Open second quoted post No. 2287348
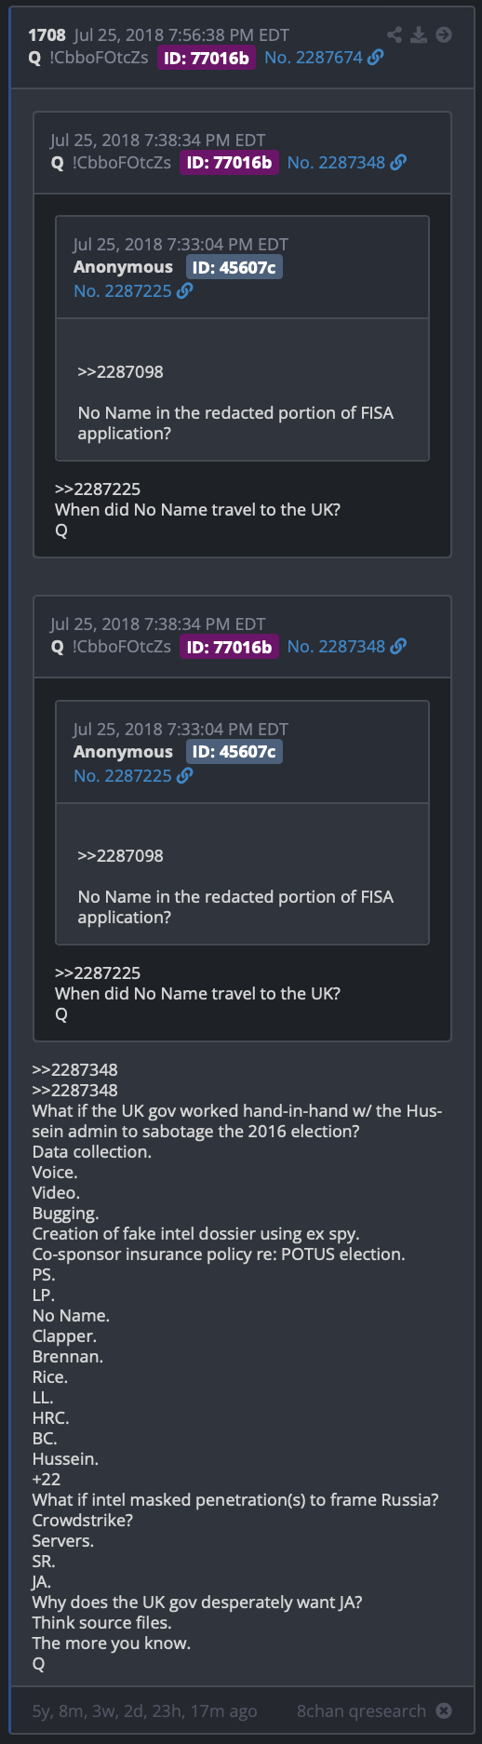482x1744 pixels. tap(336, 647)
